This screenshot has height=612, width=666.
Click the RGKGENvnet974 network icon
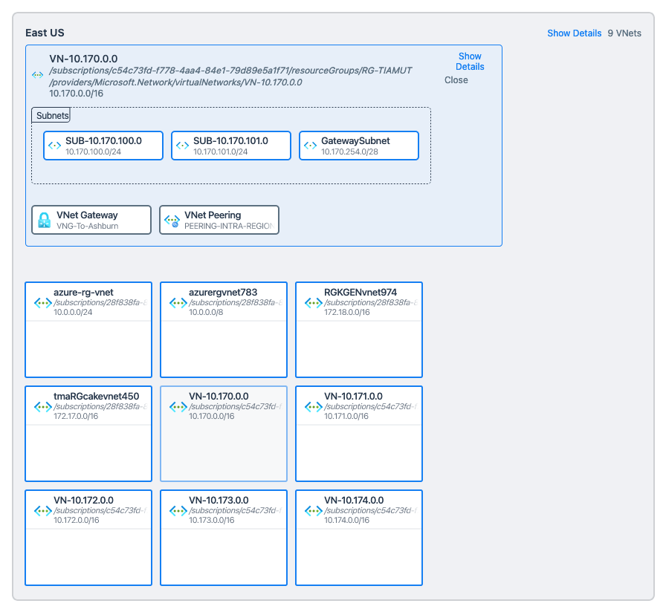(x=314, y=303)
